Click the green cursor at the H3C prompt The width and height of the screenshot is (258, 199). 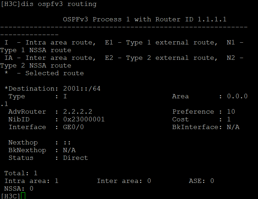click(23, 196)
